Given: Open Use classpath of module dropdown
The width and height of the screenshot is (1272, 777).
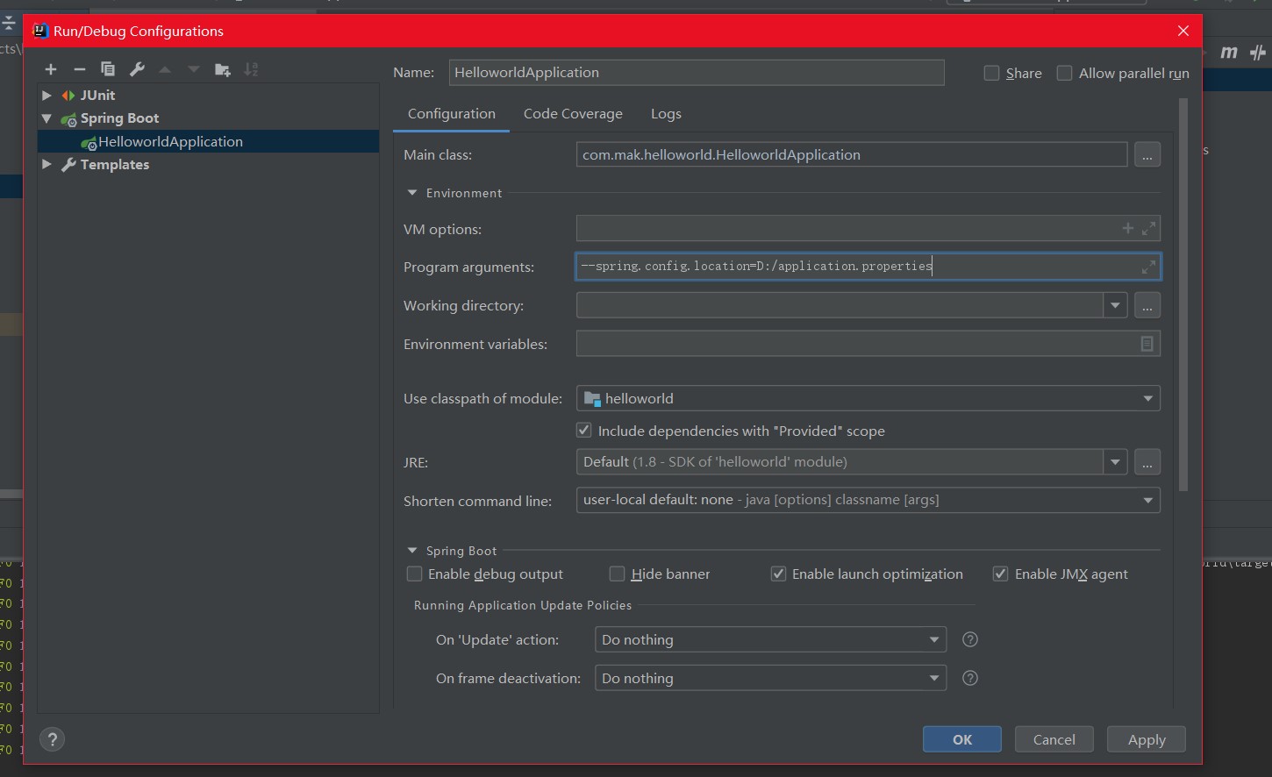Looking at the screenshot, I should coord(1148,398).
